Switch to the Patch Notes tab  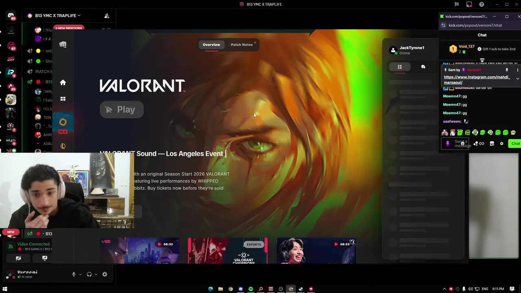[242, 45]
